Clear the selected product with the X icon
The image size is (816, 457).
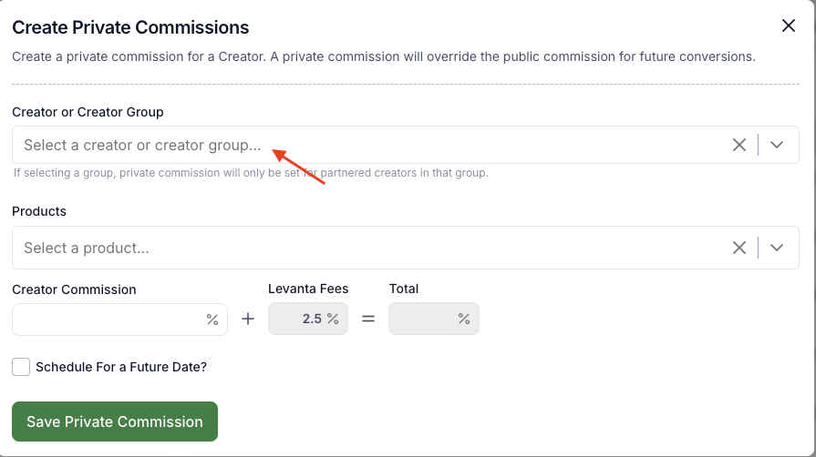(739, 248)
